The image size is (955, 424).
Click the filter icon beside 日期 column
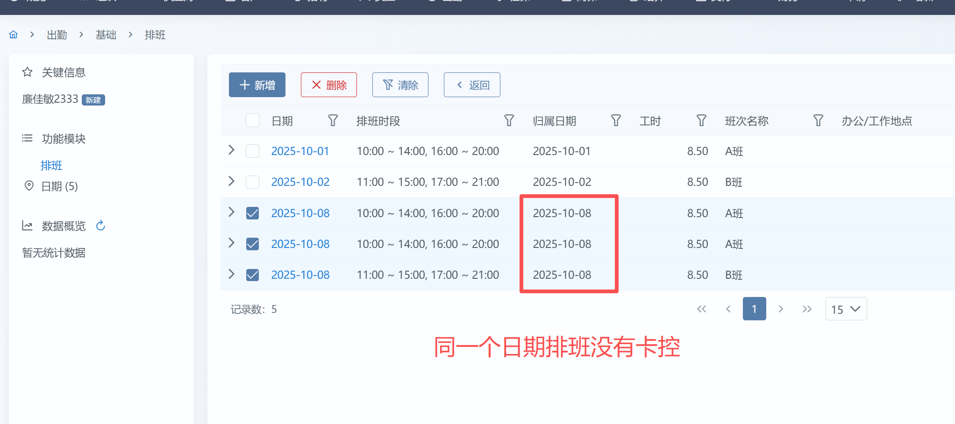click(333, 120)
